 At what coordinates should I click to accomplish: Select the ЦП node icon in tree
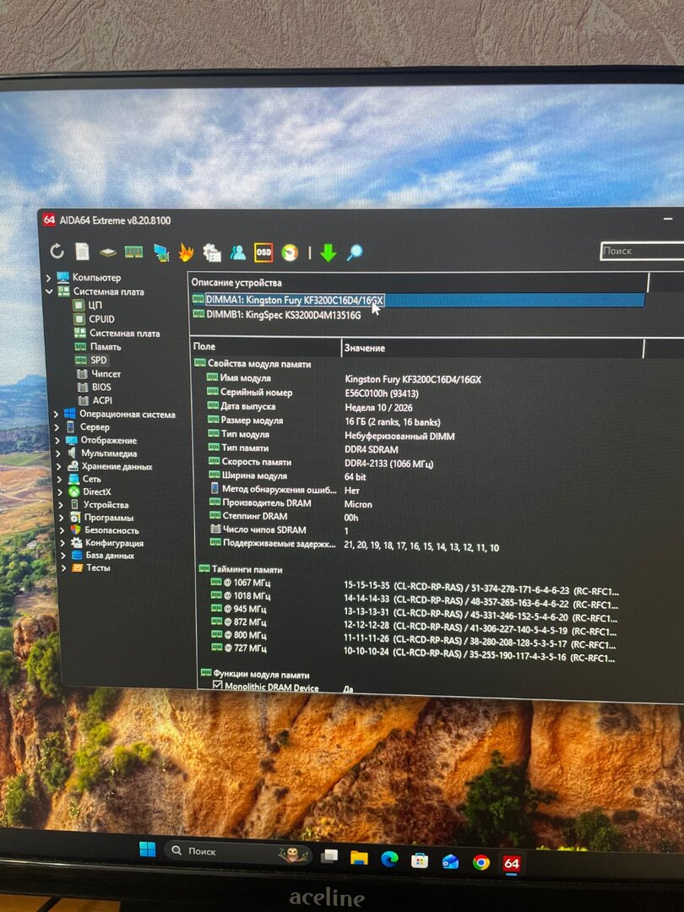pyautogui.click(x=79, y=305)
